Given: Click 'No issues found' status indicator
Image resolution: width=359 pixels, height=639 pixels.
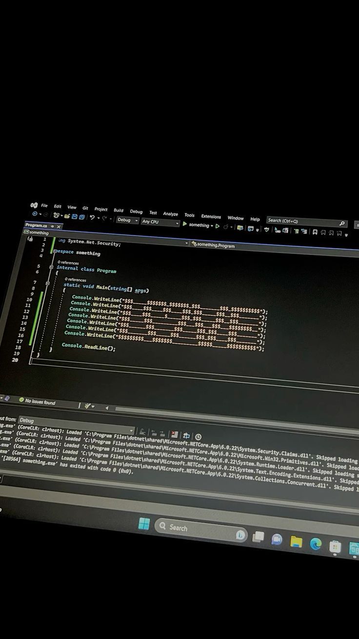Looking at the screenshot, I should (37, 402).
